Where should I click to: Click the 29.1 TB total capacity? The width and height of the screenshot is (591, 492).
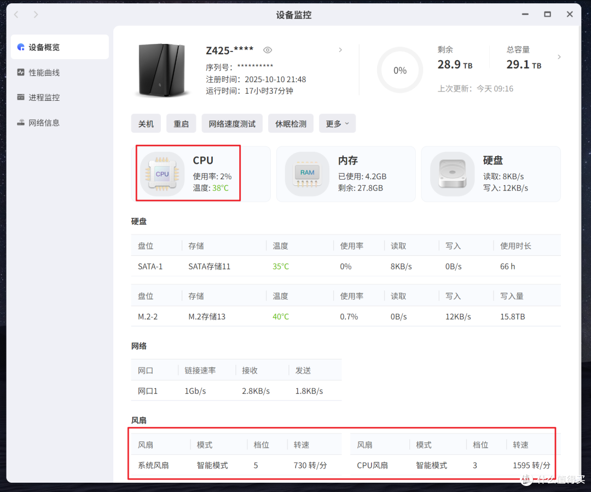point(524,65)
